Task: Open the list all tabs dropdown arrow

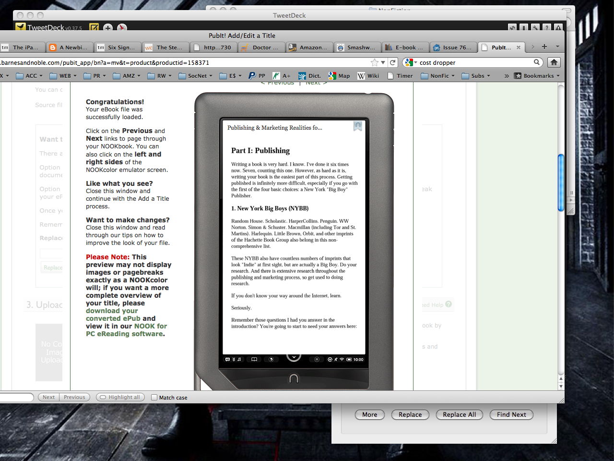Action: [557, 47]
